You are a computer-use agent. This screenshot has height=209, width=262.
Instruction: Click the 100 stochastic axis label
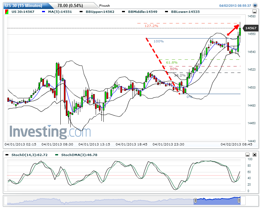pos(250,159)
